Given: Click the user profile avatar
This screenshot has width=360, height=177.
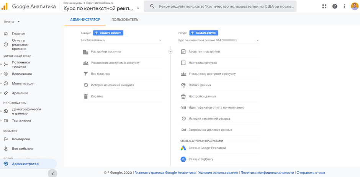Looking at the screenshot, I should coord(355,6).
